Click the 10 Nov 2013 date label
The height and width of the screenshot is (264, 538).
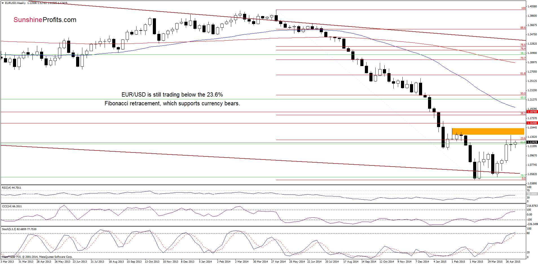(x=171, y=261)
